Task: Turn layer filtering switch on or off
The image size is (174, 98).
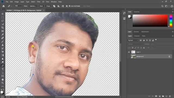Action: tap(156, 40)
